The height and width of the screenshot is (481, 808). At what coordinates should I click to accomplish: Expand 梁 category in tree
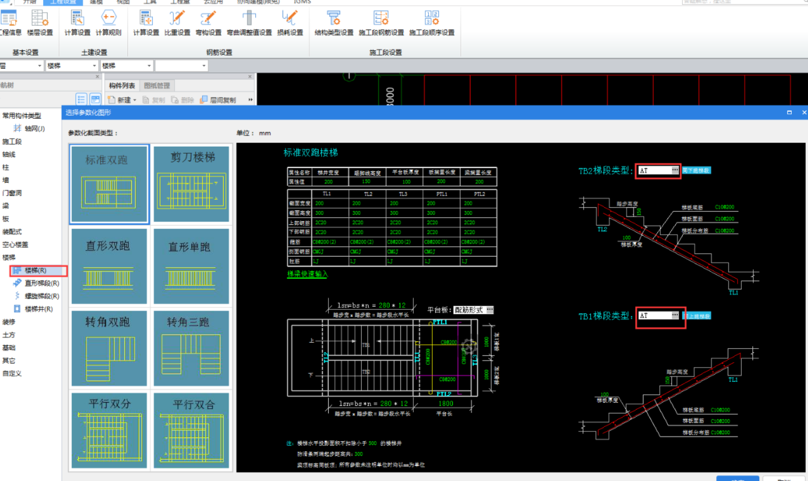click(6, 206)
